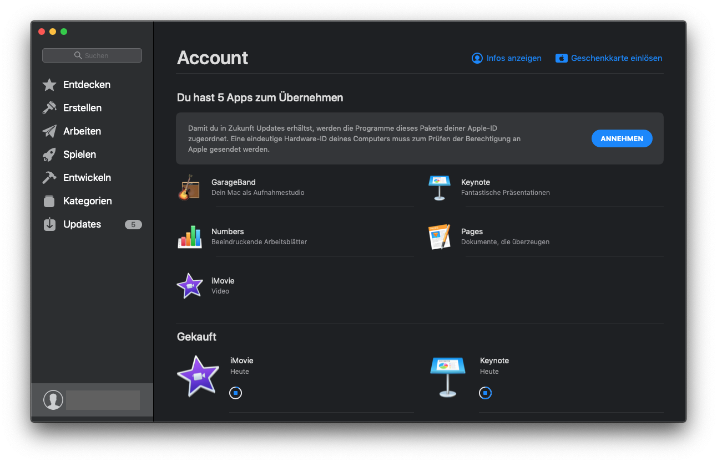Stop the iMovie download in progress
Image resolution: width=717 pixels, height=463 pixels.
click(235, 393)
